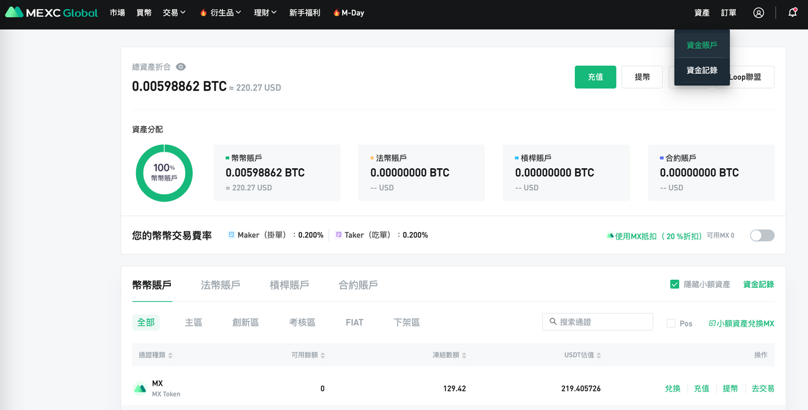Click the Maker fee icon
This screenshot has width=808, height=410.
pyautogui.click(x=231, y=235)
